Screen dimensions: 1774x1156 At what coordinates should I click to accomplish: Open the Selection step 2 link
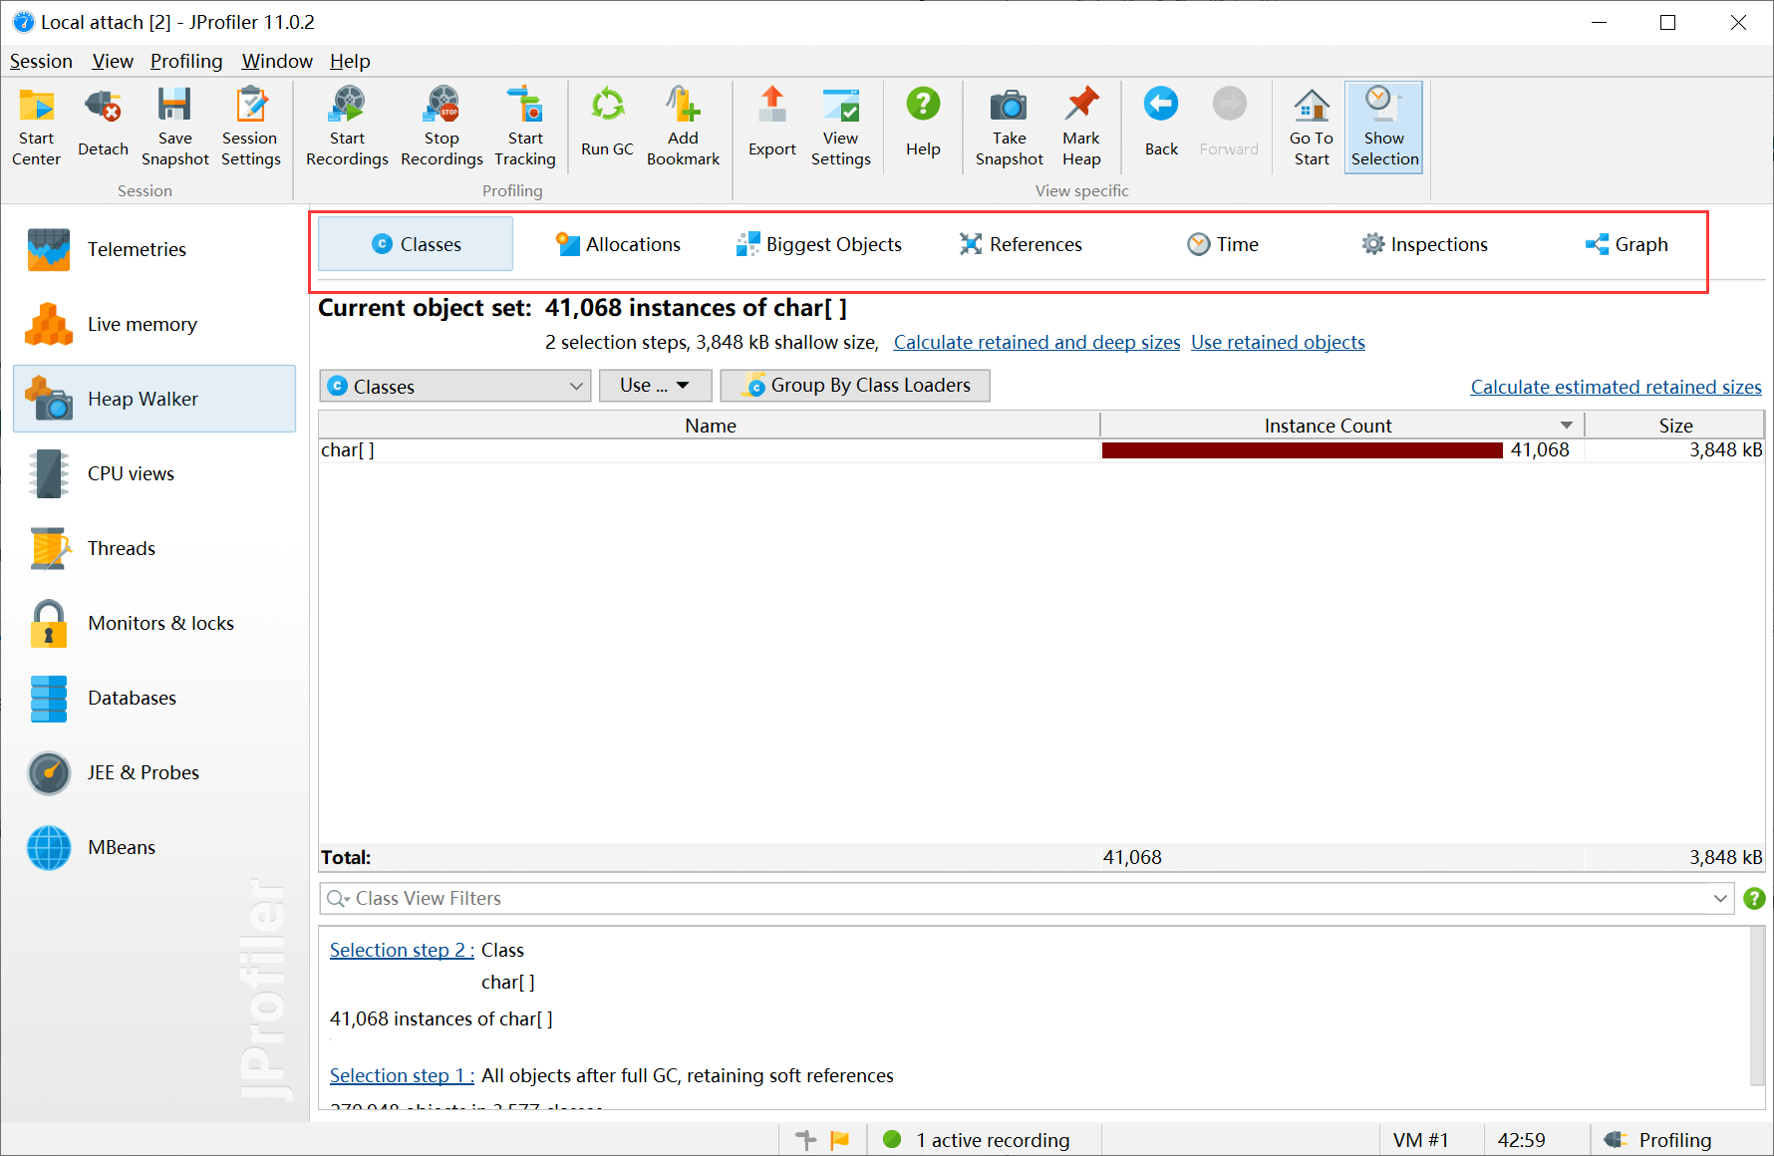pyautogui.click(x=402, y=950)
